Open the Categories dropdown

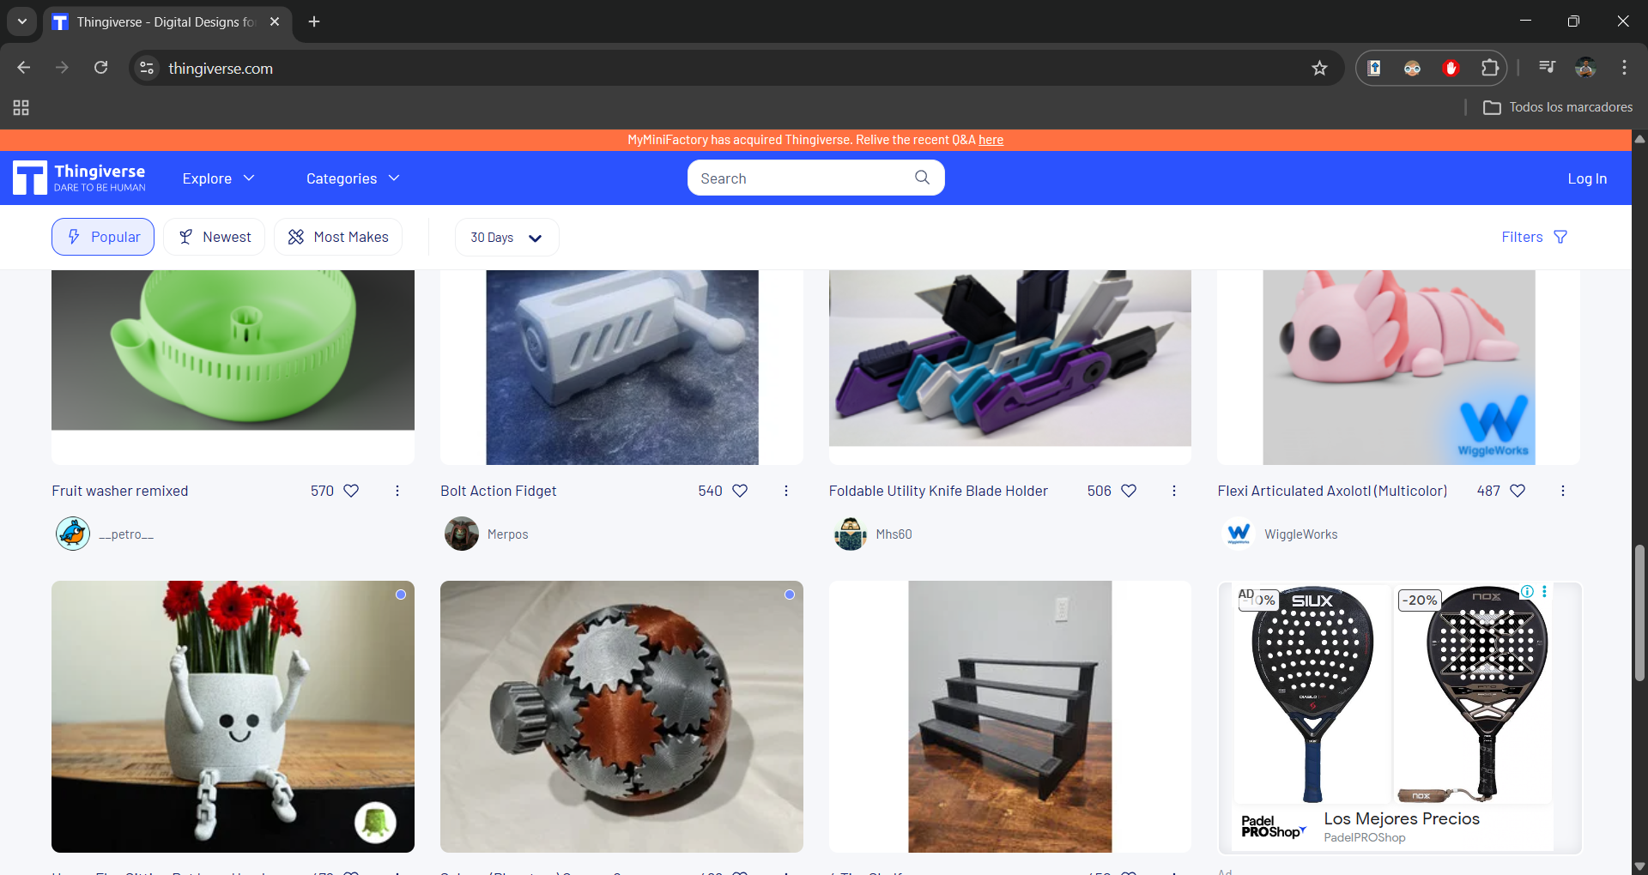pos(352,178)
